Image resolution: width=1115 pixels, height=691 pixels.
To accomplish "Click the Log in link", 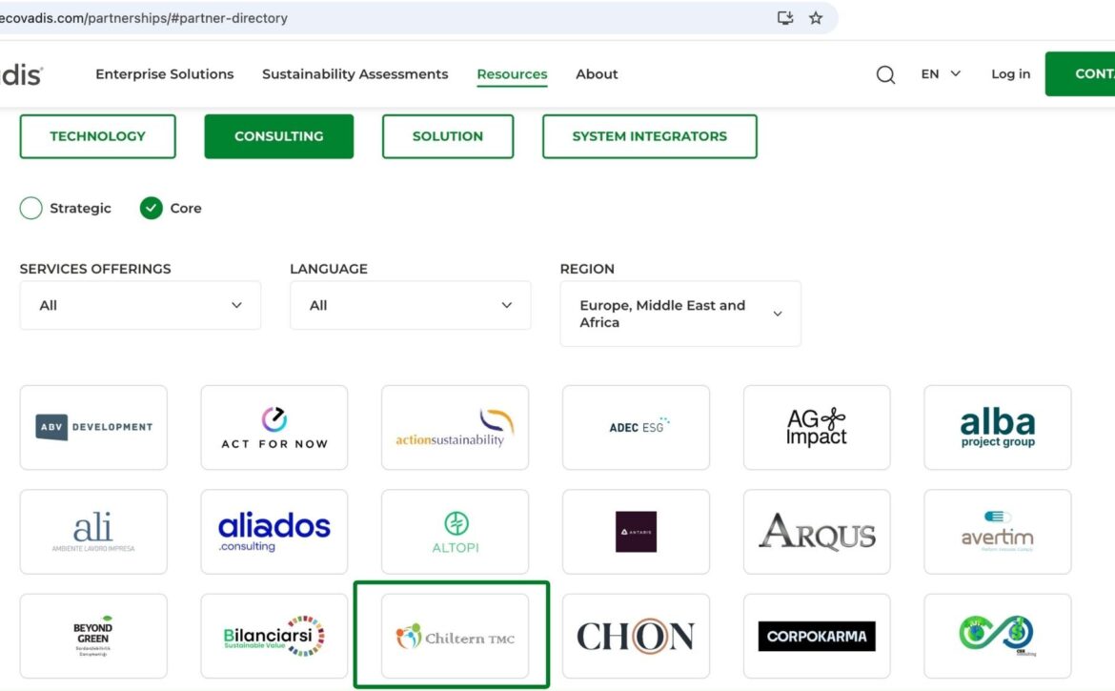I will coord(1010,74).
